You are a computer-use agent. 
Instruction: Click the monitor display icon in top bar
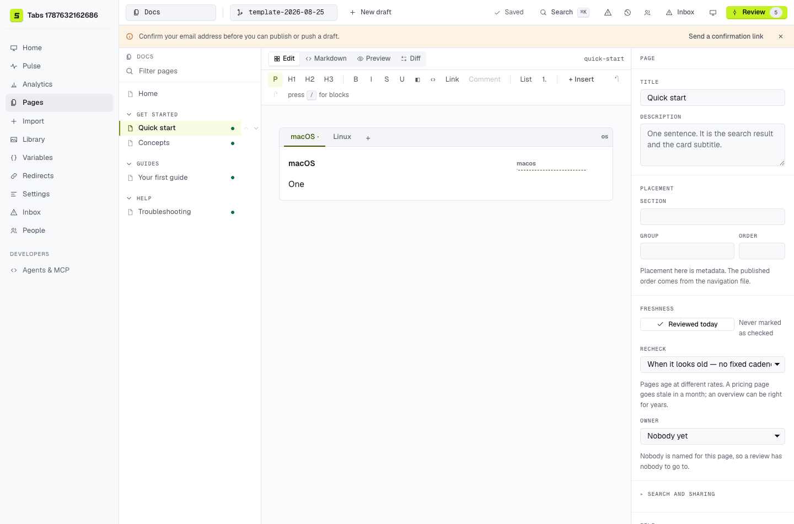click(713, 12)
